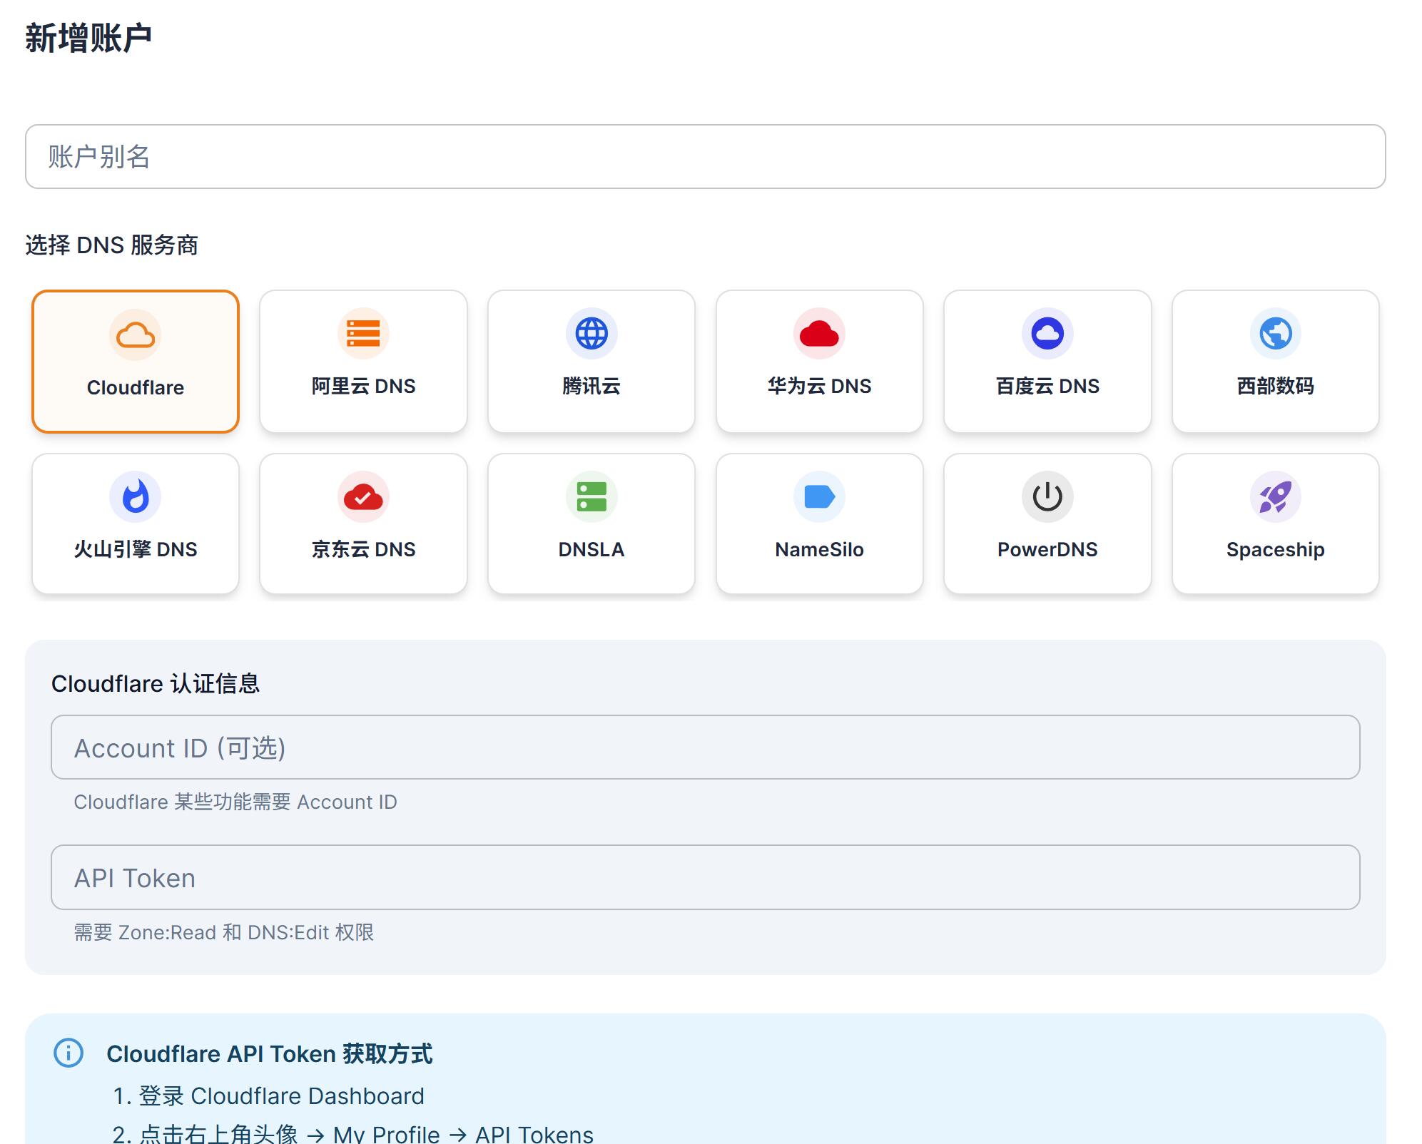Select the 腾讯云 globe icon
This screenshot has width=1422, height=1144.
coord(591,333)
